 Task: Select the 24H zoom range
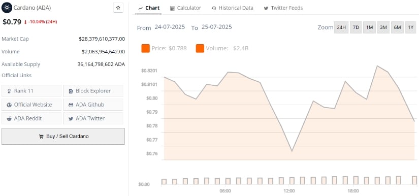tap(341, 27)
